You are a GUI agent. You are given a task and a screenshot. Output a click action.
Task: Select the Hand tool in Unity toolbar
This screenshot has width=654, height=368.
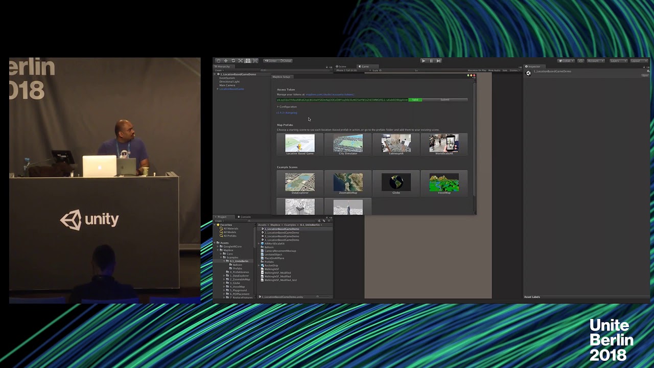click(219, 61)
